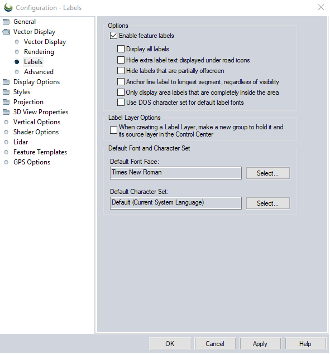
Task: Select button next to Default Character Set
Action: pos(267,203)
